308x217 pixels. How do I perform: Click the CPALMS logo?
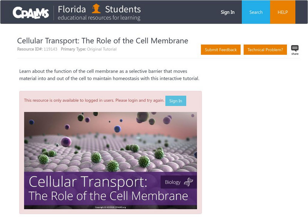(31, 12)
